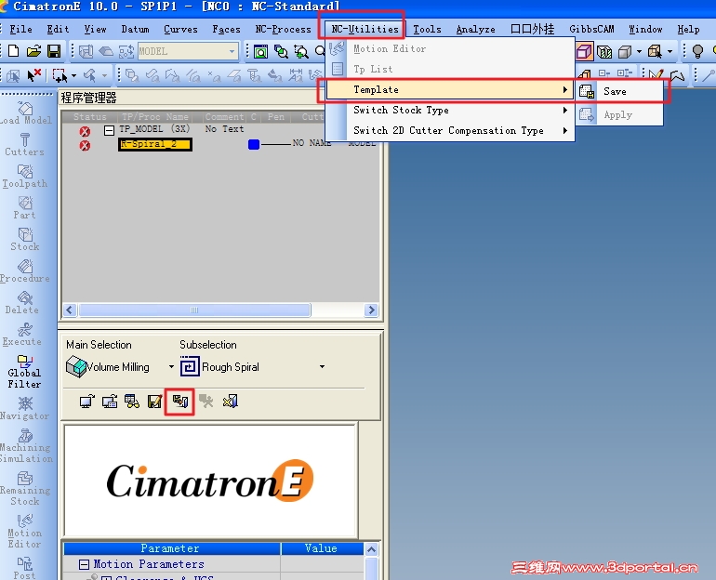Open the Tools menu

(427, 29)
